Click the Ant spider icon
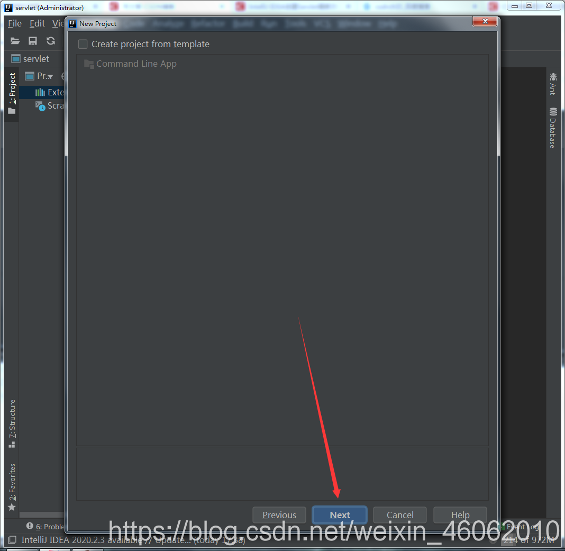 pos(553,76)
